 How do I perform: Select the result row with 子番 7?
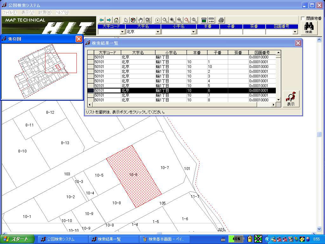(x=182, y=95)
